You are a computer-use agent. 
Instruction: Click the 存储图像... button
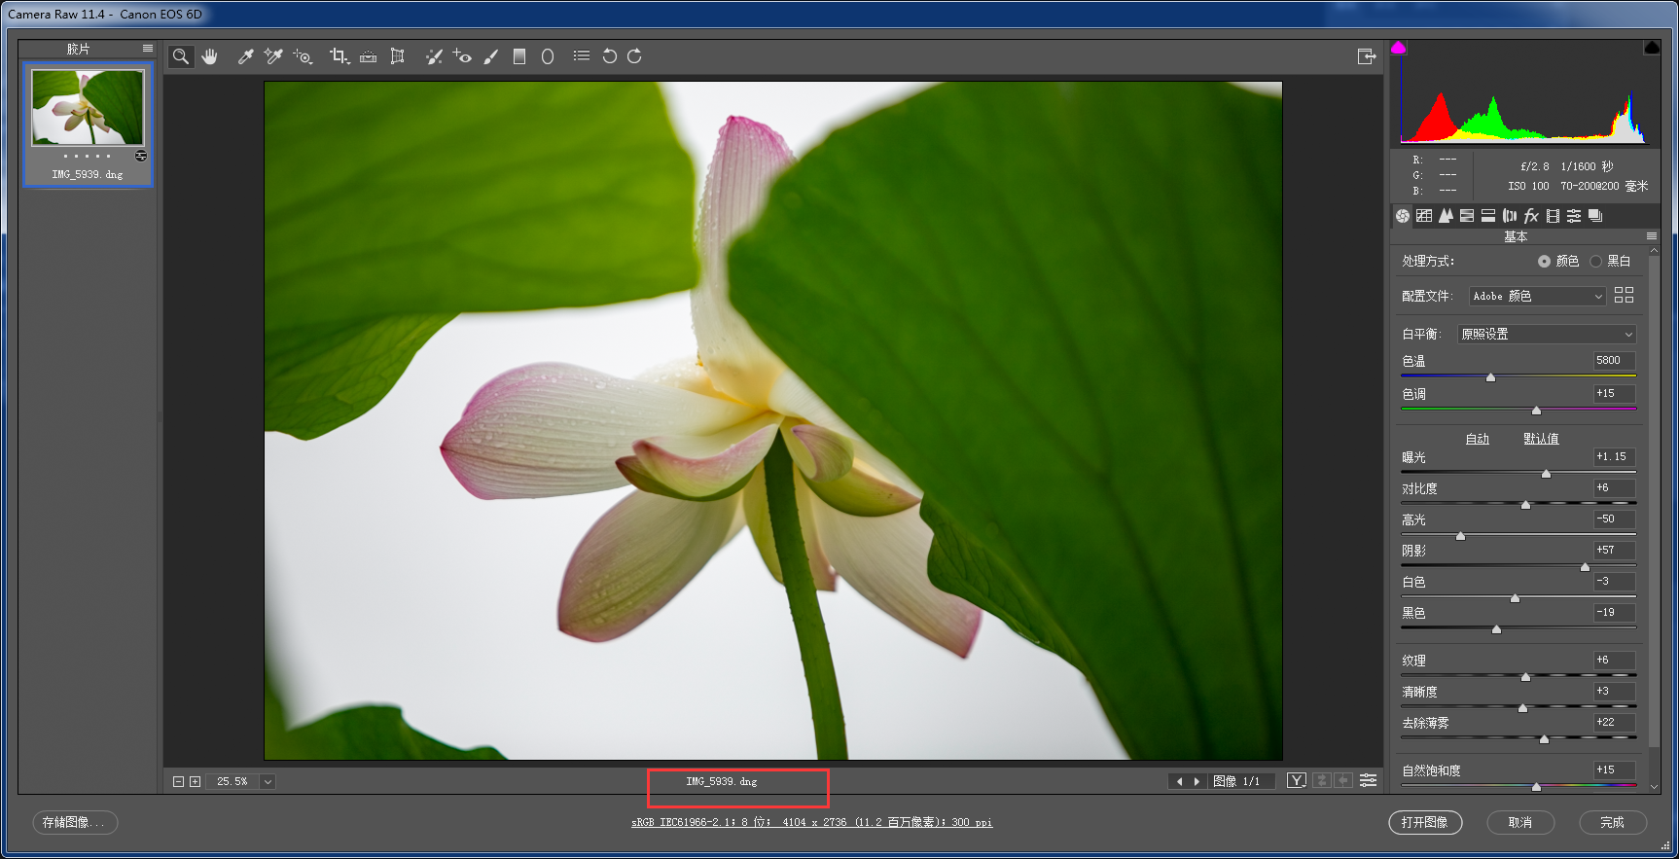(x=75, y=822)
